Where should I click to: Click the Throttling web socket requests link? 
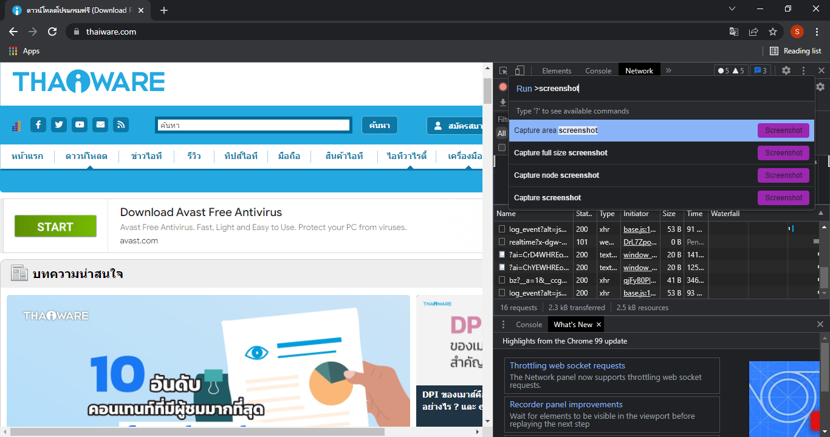coord(568,365)
